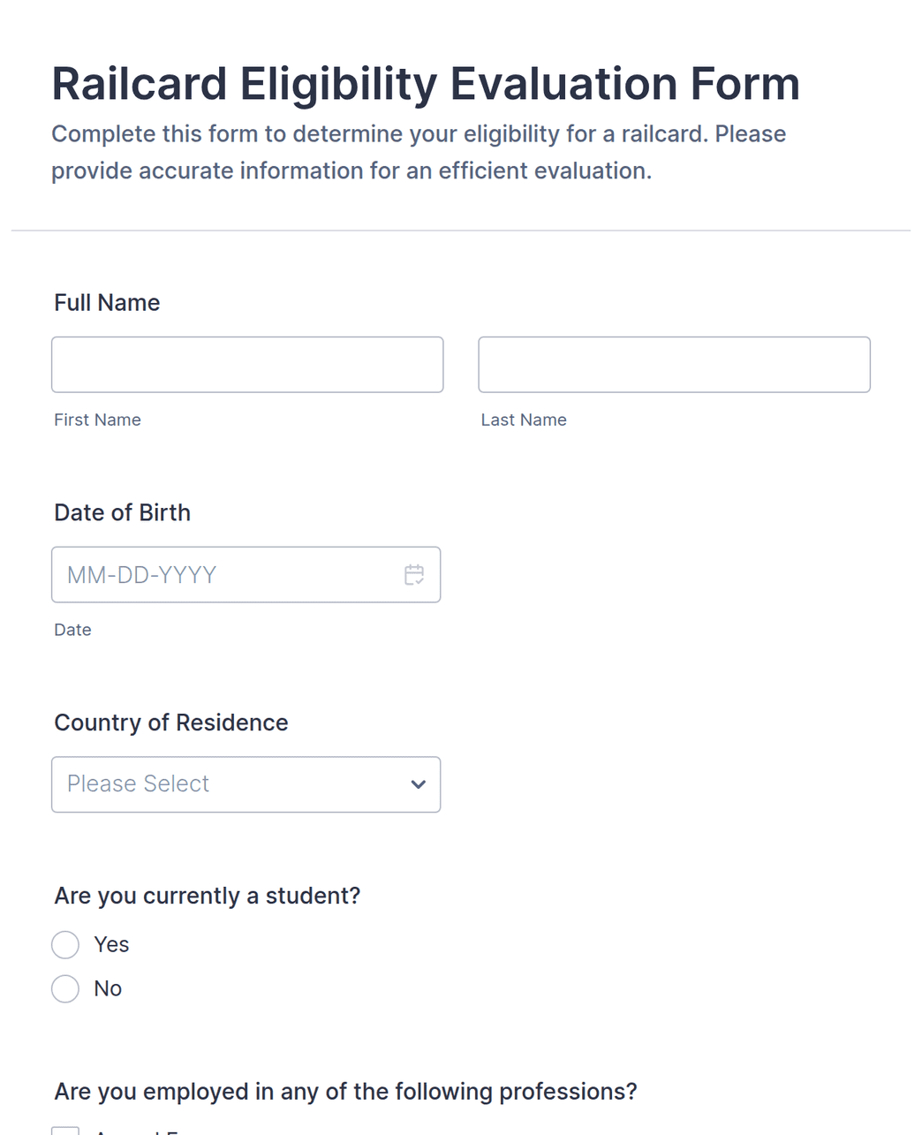Click the country dropdown chevron arrow
The image size is (922, 1135).
[419, 784]
